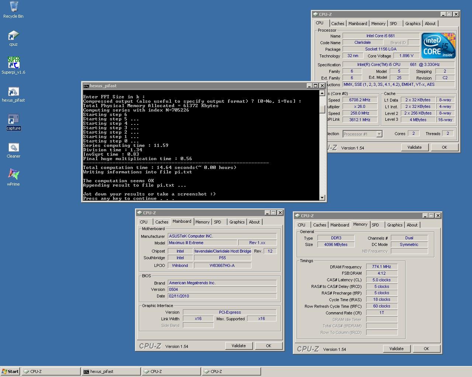Click Validate in Memory CPU-Z window
This screenshot has width=472, height=377.
396,349
